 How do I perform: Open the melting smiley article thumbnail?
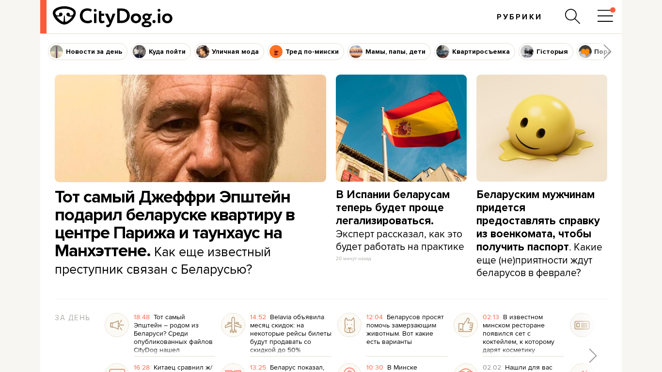[x=542, y=128]
